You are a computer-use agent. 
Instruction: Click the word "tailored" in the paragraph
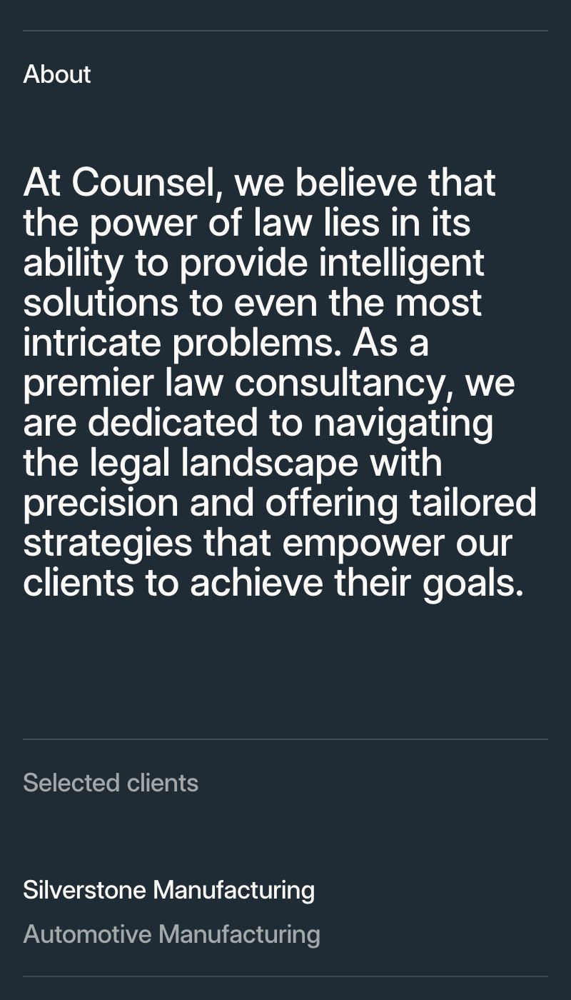pos(473,503)
